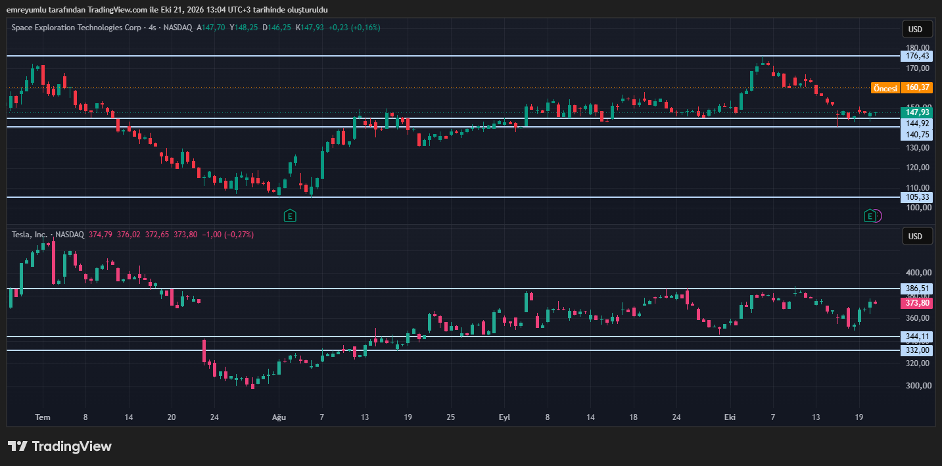Click the 374,79 Tesla open value

coord(101,235)
